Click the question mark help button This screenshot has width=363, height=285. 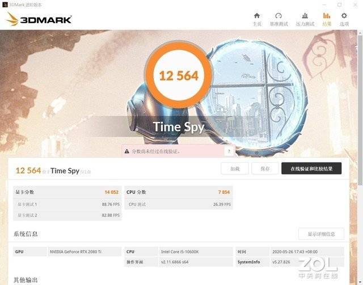[229, 151]
